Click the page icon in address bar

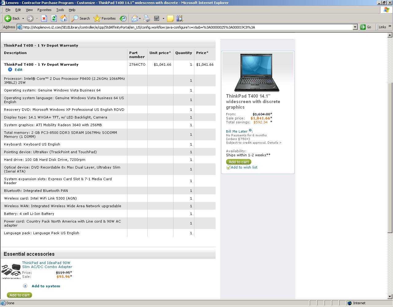click(20, 27)
